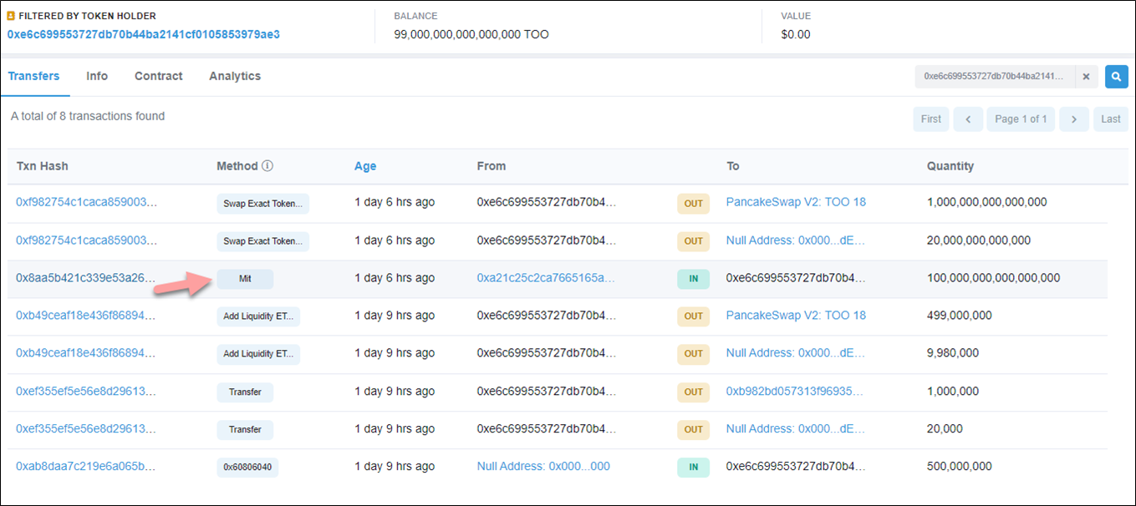Click Swap Exact Token badge in the 1,000,000,000,000,000 row
Image resolution: width=1136 pixels, height=506 pixels.
point(262,203)
